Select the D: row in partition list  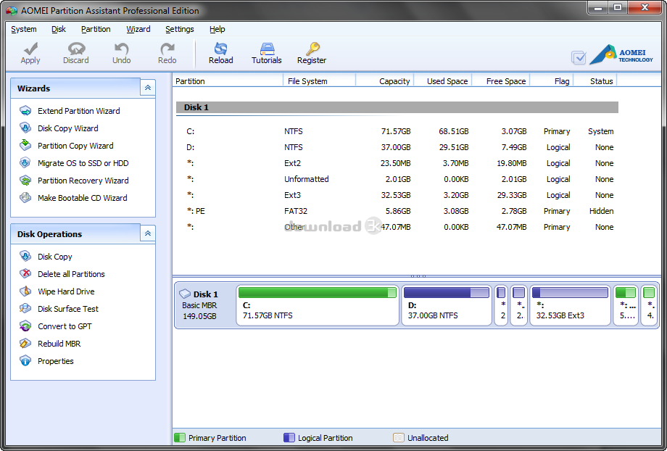click(x=397, y=147)
